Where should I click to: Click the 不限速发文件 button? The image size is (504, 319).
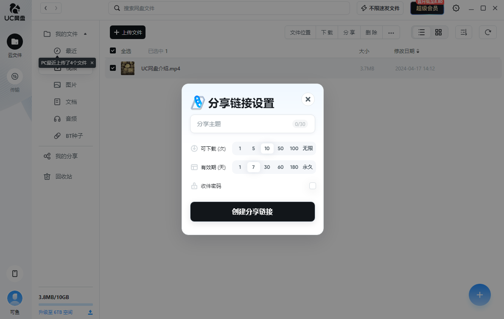pos(380,8)
